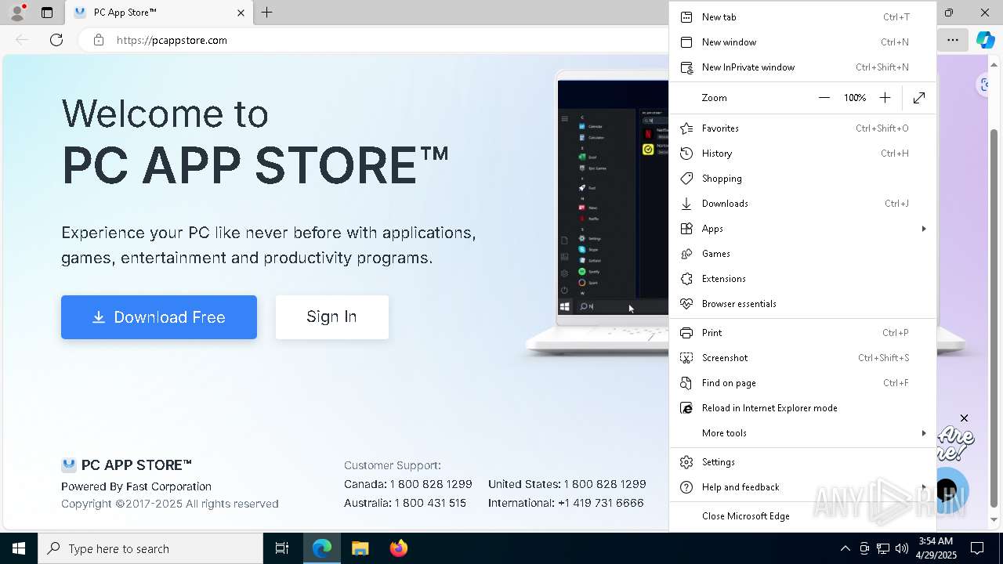
Task: Select the PC App Store browser tab
Action: coord(159,13)
